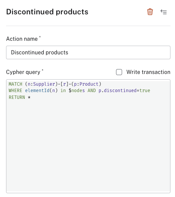Click the Cypher query field label

pos(23,72)
